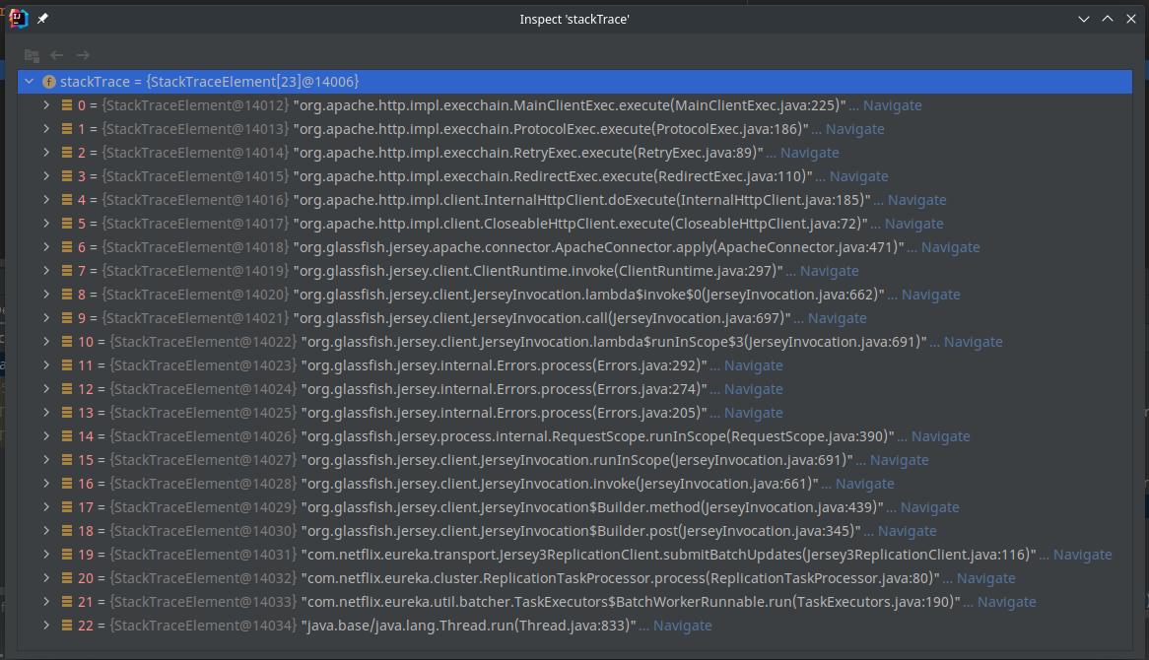Screen dimensions: 1149x660
Task: Click the back navigation arrow
Action: (55, 55)
